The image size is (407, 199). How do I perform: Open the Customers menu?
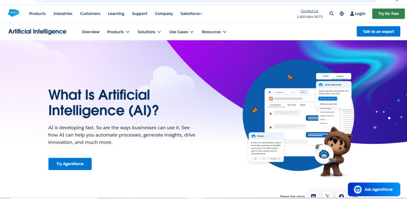tap(90, 14)
